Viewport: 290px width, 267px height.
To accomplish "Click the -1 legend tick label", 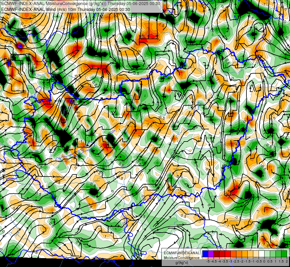I will (253, 261).
